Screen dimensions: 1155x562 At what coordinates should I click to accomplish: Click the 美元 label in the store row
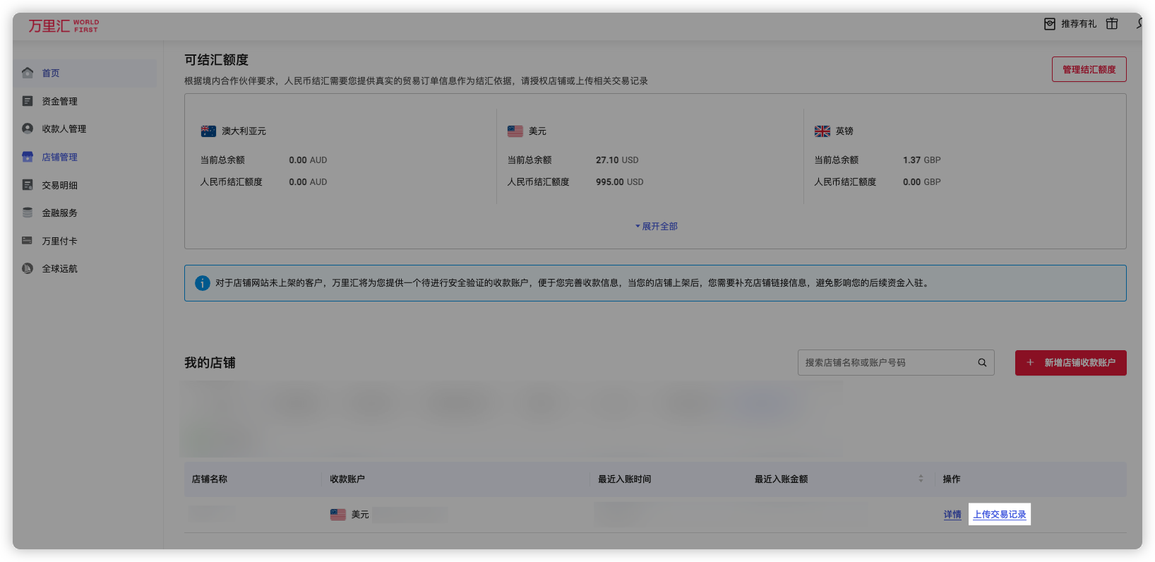pos(360,515)
